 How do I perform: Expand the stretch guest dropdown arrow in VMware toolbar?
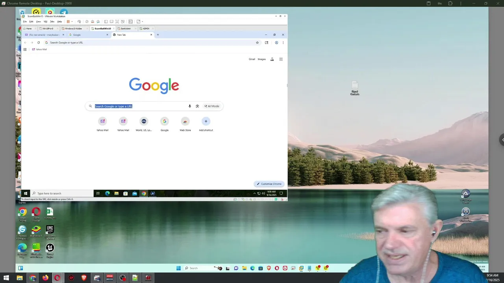click(142, 22)
